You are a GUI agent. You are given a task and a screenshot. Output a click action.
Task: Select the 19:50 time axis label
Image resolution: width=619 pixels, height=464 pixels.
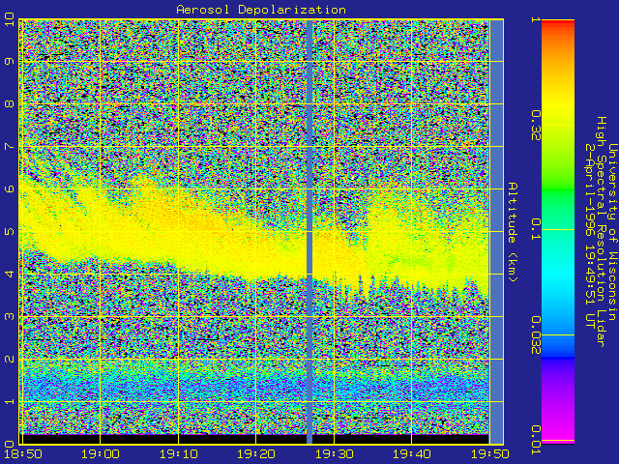(x=489, y=453)
